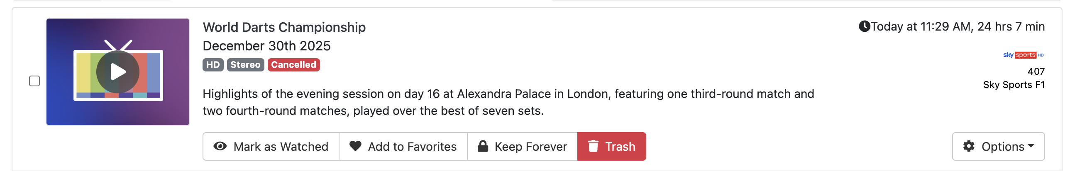Click the December 30th 2025 episode subtitle

pos(266,46)
